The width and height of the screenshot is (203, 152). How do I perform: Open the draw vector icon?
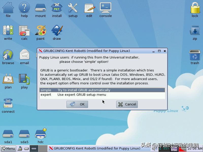pyautogui.click(x=57, y=30)
